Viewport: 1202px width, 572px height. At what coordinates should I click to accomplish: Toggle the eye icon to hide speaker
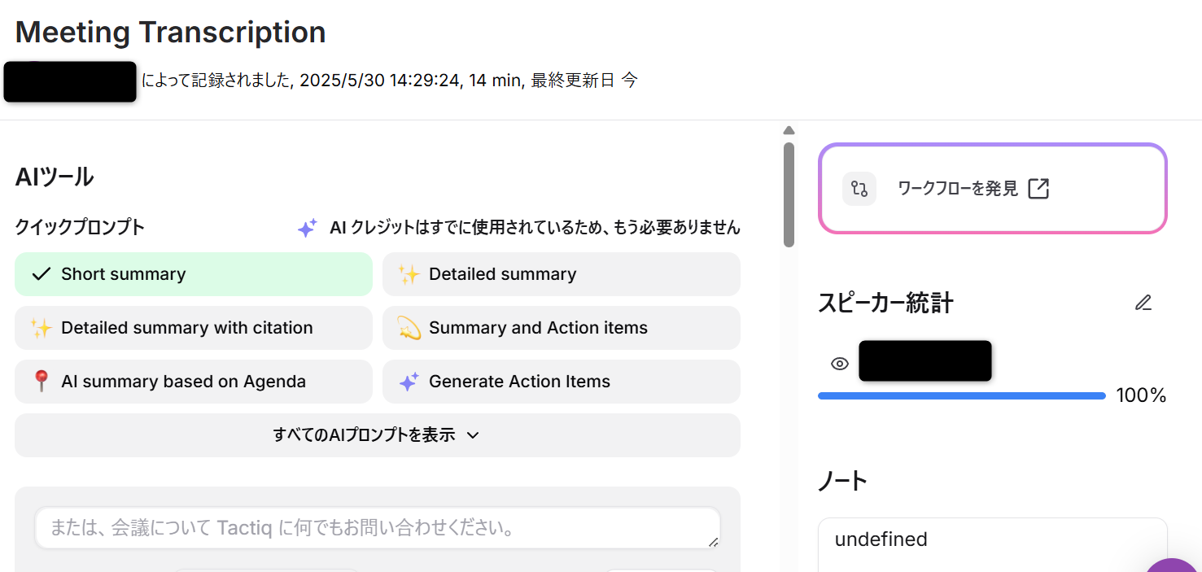pos(839,363)
